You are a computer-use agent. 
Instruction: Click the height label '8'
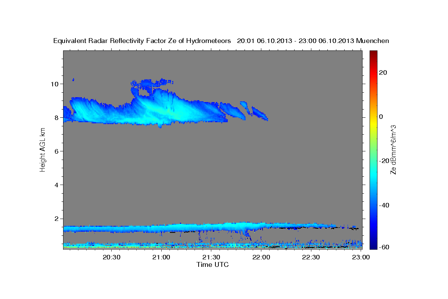click(56, 117)
